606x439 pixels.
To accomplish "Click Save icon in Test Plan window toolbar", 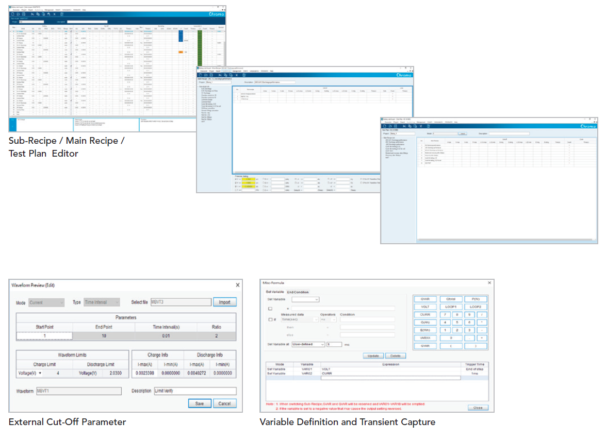I will (x=396, y=126).
